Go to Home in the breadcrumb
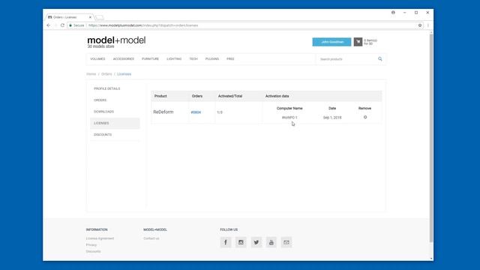 (x=91, y=74)
